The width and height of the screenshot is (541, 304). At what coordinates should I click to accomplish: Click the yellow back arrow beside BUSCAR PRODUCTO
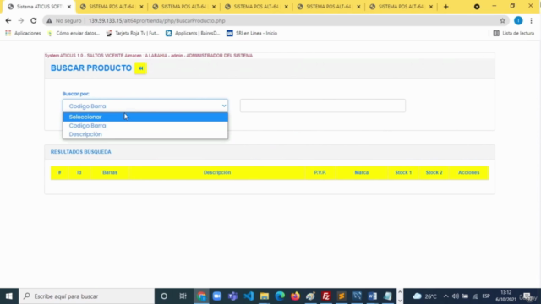click(x=140, y=68)
